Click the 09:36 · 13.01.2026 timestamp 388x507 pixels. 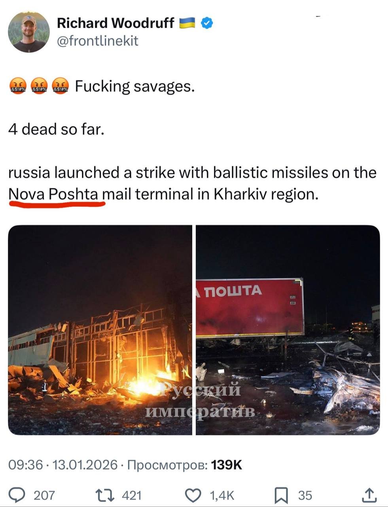tap(63, 464)
